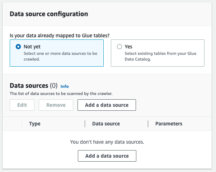Viewport: 216px width, 172px height.
Task: Click the column divider after Type
Action: (x=85, y=124)
